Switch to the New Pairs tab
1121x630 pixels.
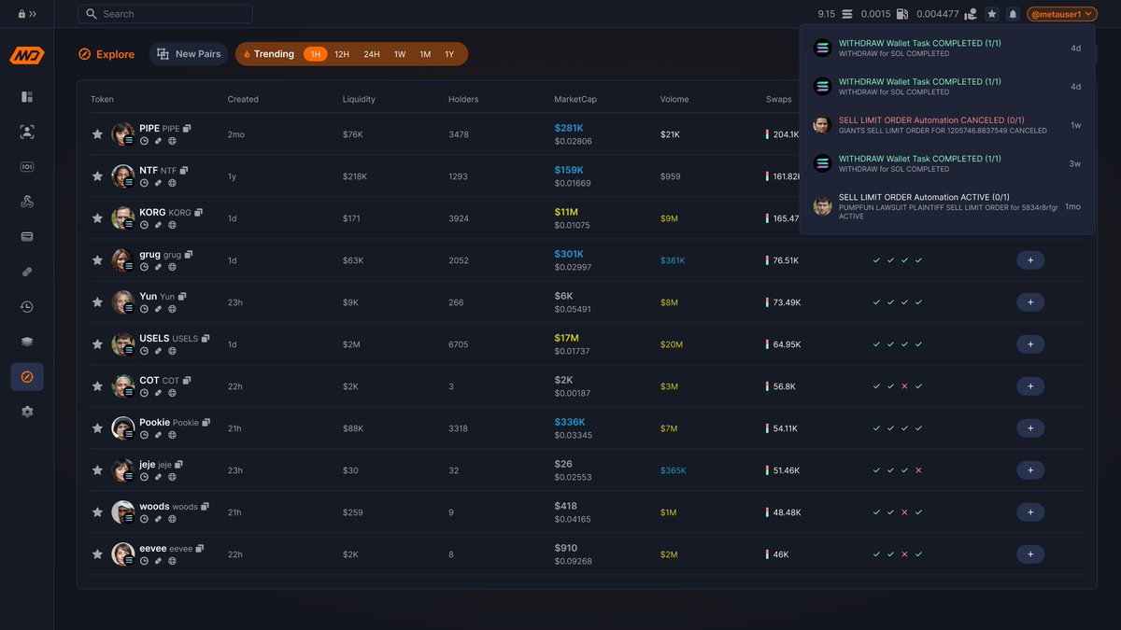[x=188, y=54]
